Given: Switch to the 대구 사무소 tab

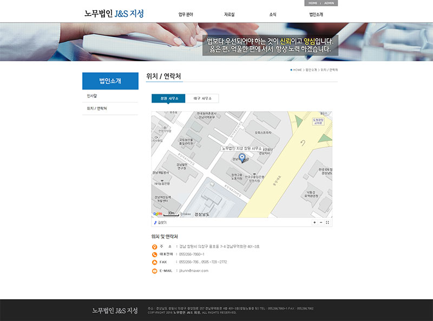Looking at the screenshot, I should pos(202,98).
